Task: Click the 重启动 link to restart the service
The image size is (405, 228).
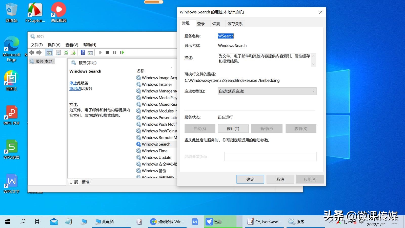Action: click(x=75, y=88)
